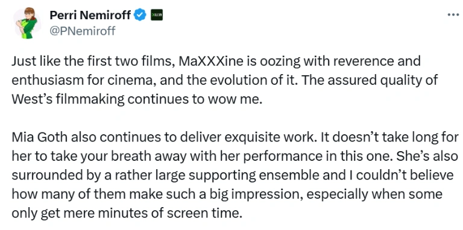This screenshot has height=230, width=463.
Task: Open Perri Nemiroff's cartoon profile avatar
Action: pyautogui.click(x=26, y=22)
